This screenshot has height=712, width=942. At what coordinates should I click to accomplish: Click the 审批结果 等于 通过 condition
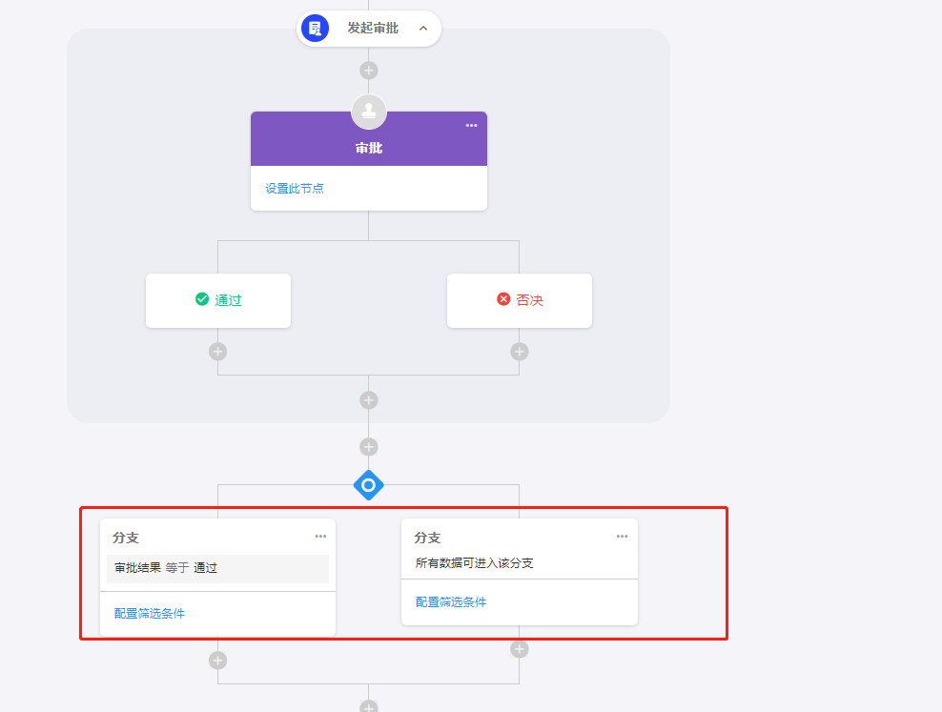click(x=217, y=568)
